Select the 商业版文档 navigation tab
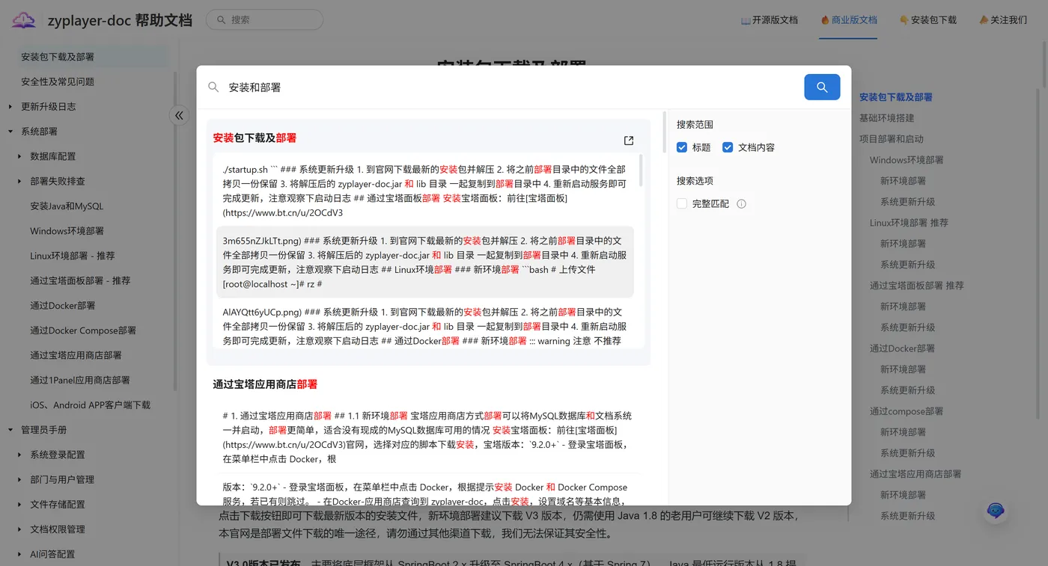The image size is (1048, 566). click(x=849, y=20)
